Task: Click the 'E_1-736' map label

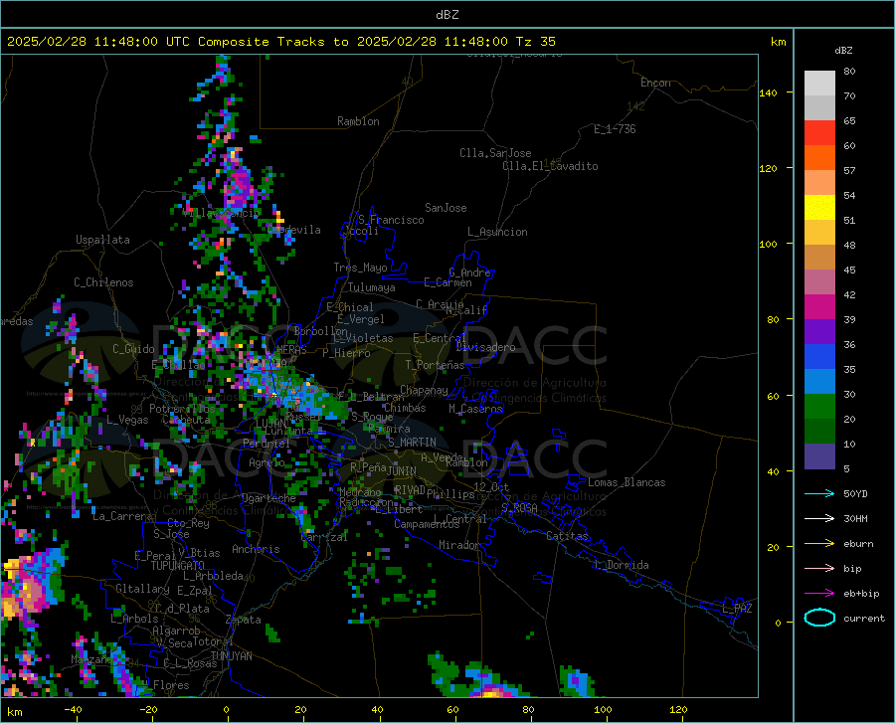Action: pos(615,129)
